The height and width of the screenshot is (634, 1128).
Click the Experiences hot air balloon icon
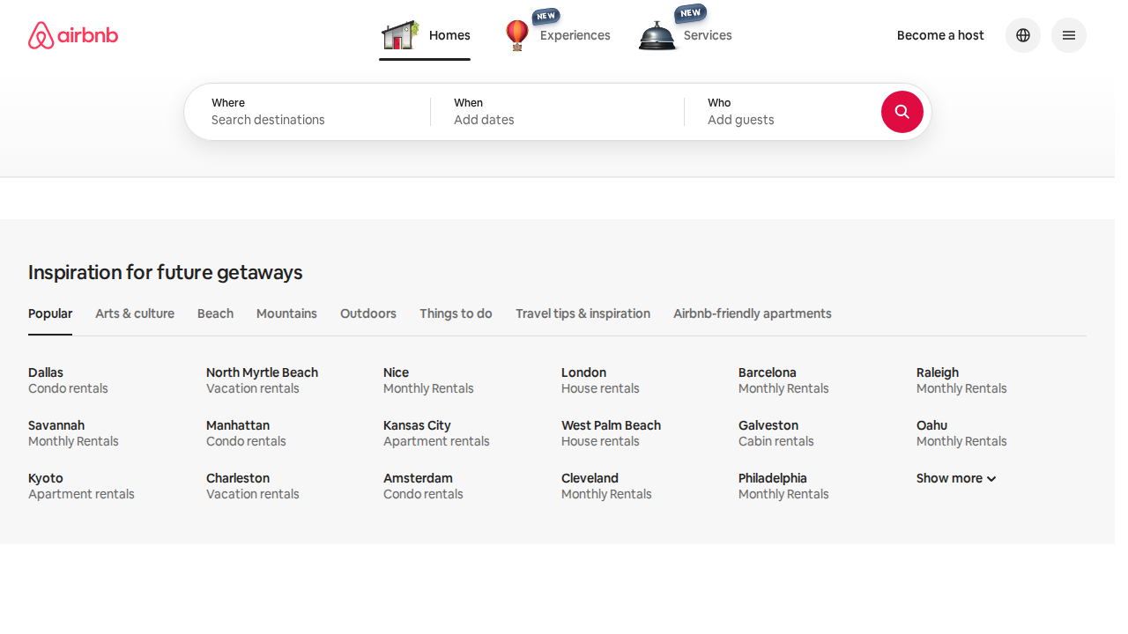517,35
